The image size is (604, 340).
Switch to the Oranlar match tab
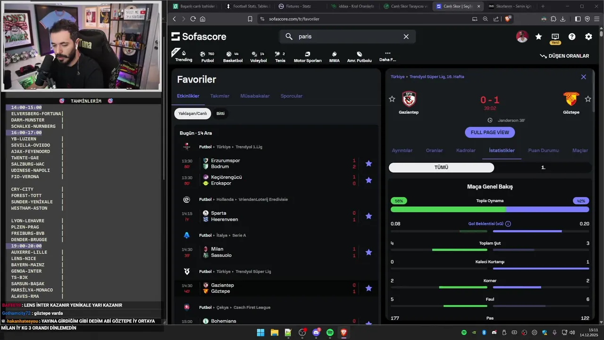(434, 151)
